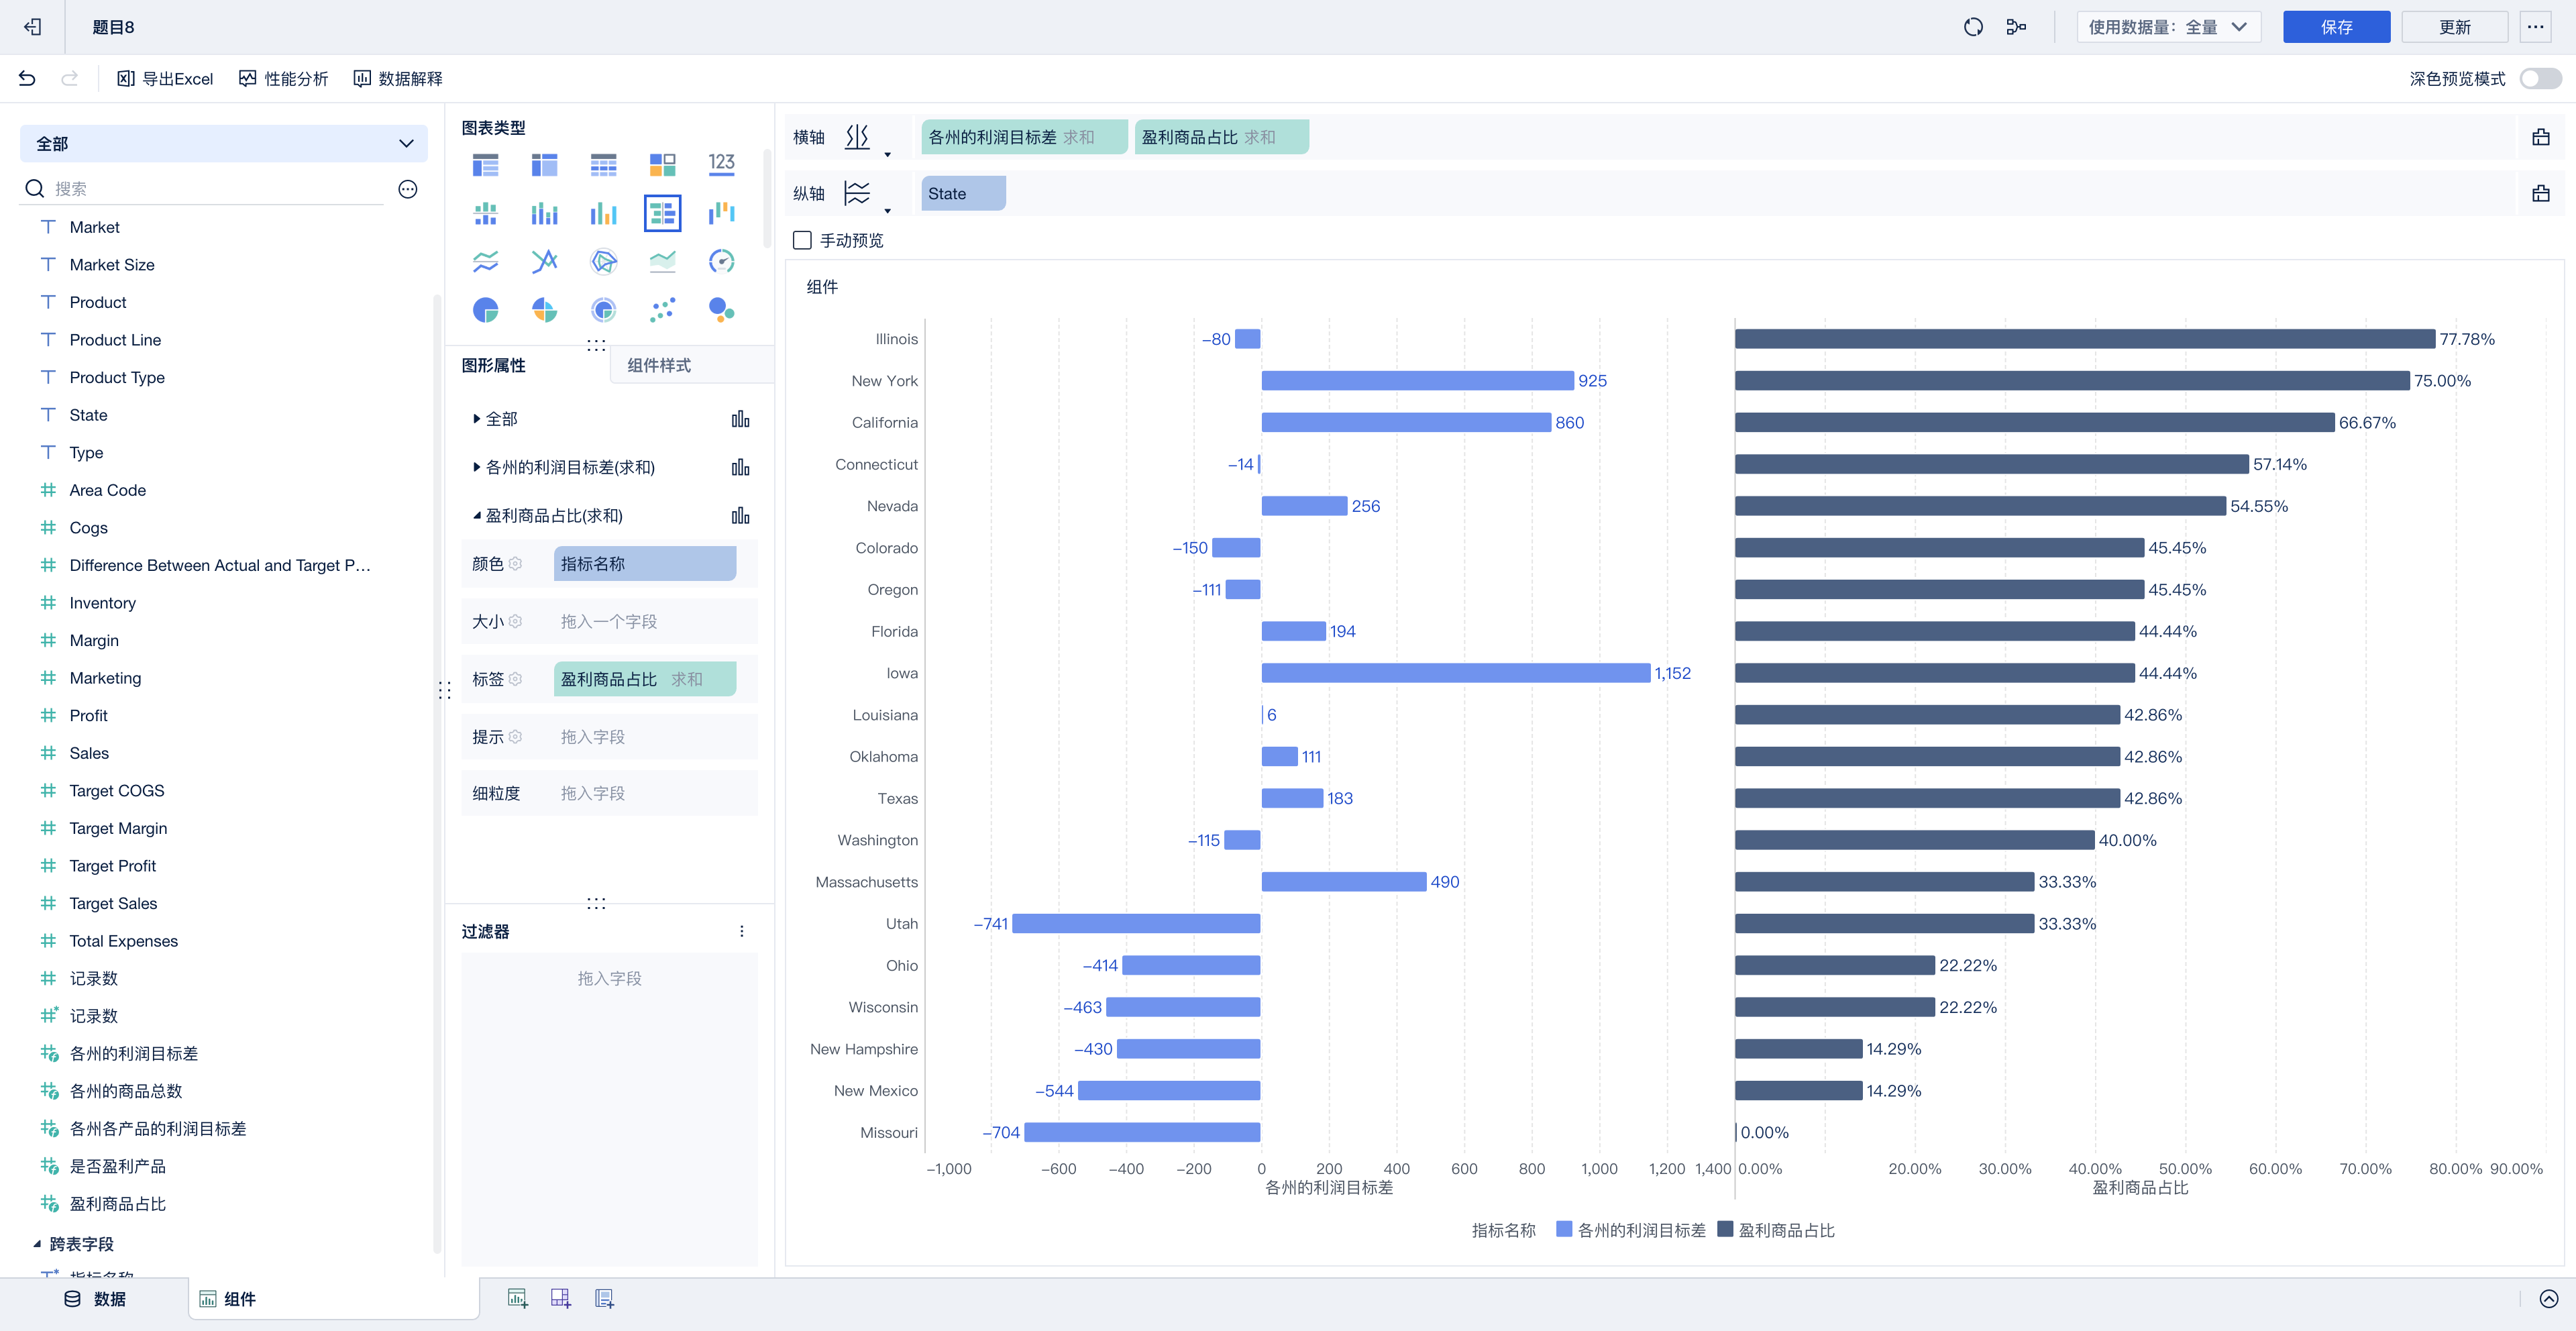
Task: Click the horizontal axis clear icon
Action: click(2540, 137)
